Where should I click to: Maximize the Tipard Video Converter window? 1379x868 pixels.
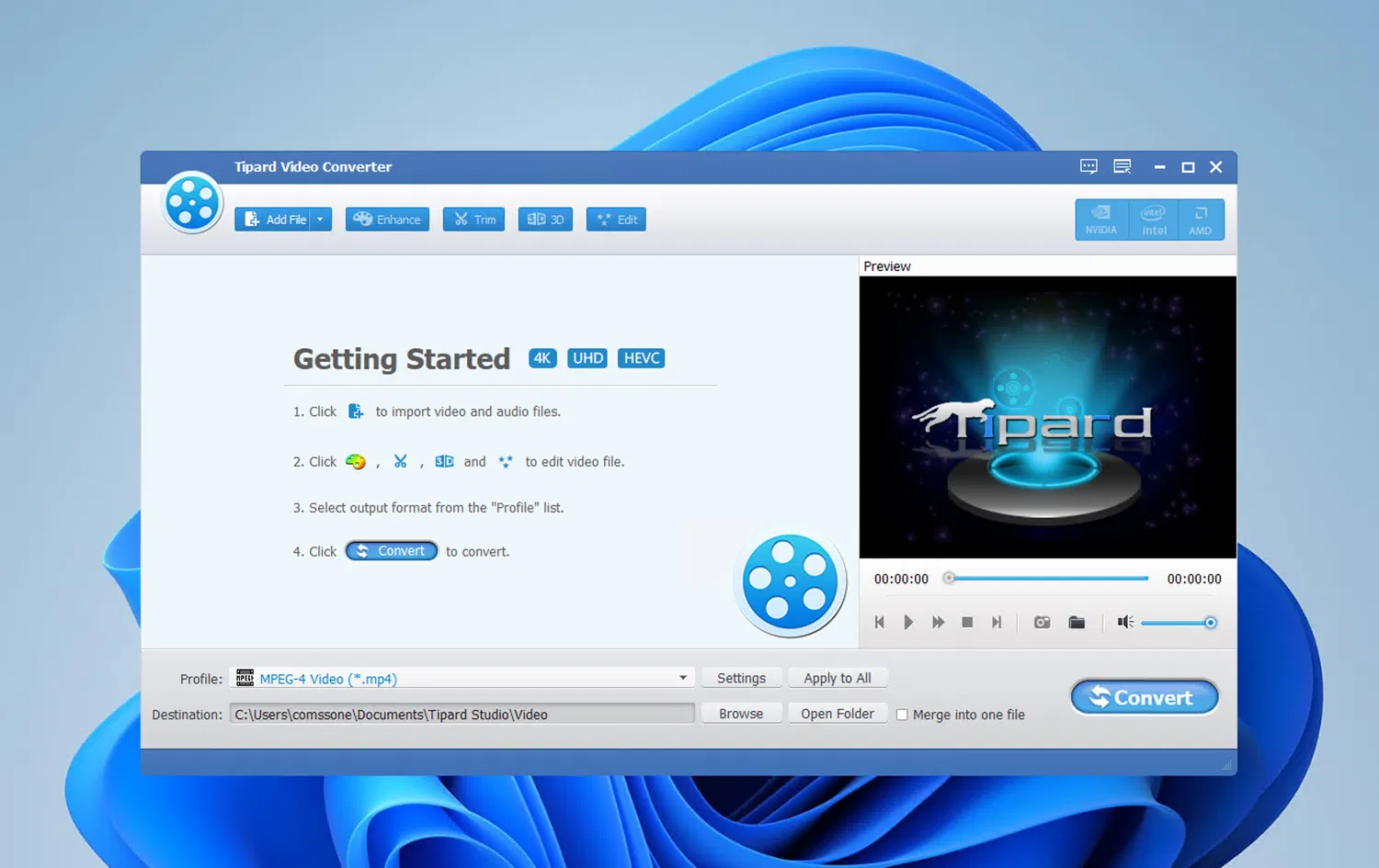[1188, 167]
